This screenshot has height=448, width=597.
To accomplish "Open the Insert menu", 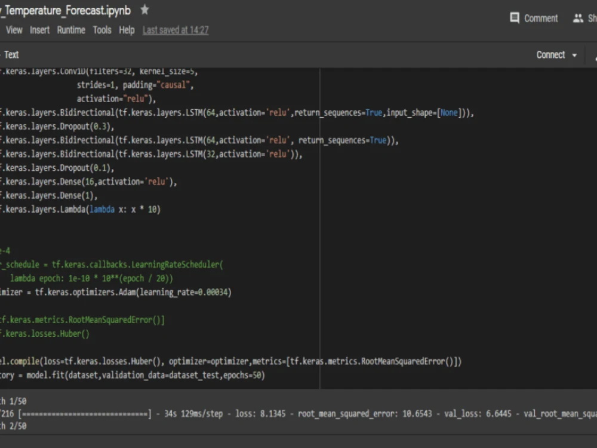I will coord(40,30).
